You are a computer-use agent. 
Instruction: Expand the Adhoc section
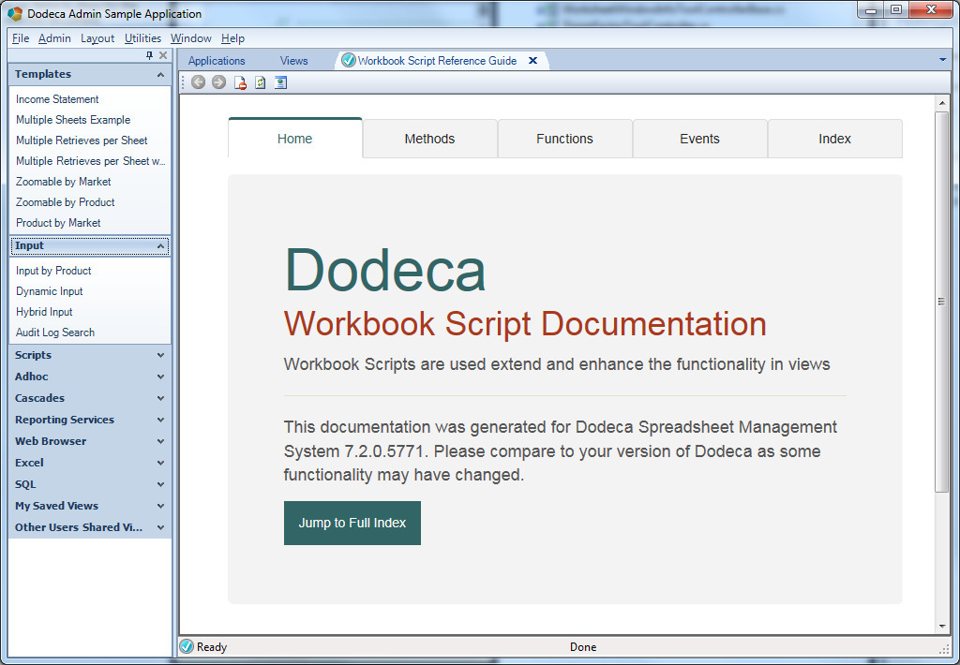point(160,377)
